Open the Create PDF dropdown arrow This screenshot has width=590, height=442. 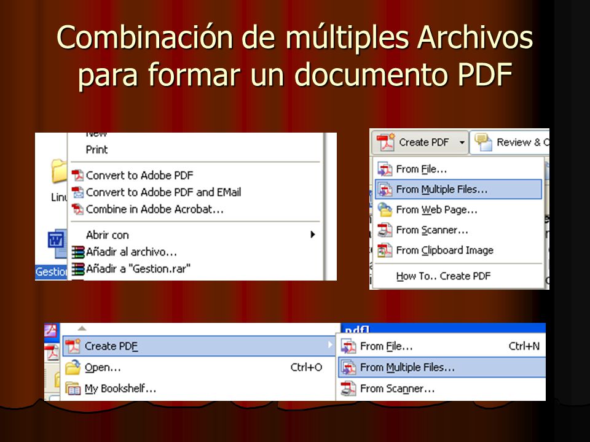coord(462,142)
